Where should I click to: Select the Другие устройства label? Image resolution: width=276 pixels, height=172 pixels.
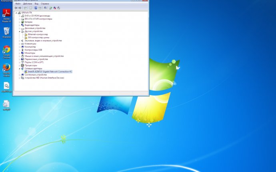point(34,31)
